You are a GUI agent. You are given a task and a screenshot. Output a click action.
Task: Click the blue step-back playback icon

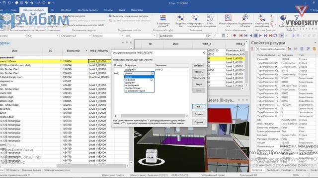pyautogui.click(x=246, y=36)
